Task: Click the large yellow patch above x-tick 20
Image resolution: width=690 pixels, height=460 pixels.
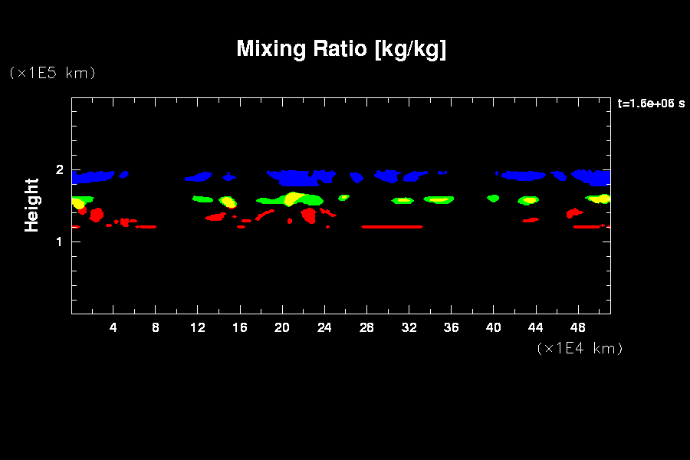Action: tap(293, 199)
